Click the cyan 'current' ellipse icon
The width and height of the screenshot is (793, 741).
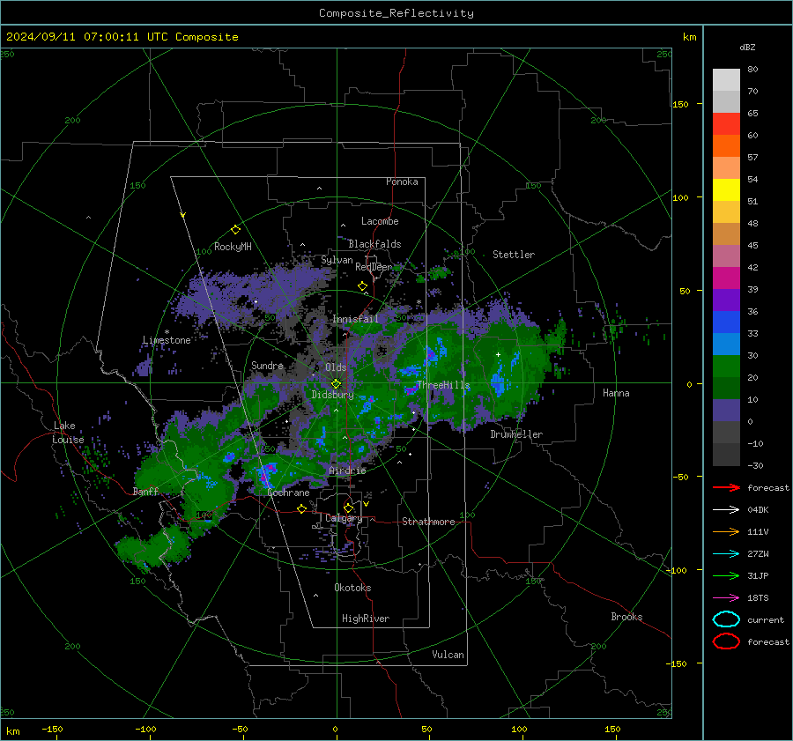coord(726,619)
